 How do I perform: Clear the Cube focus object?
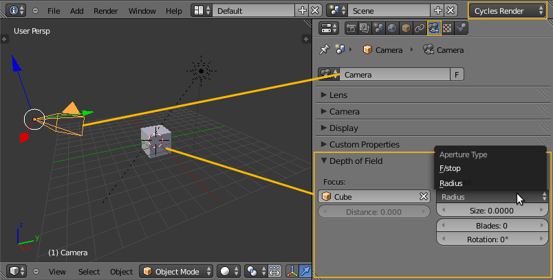[x=424, y=196]
